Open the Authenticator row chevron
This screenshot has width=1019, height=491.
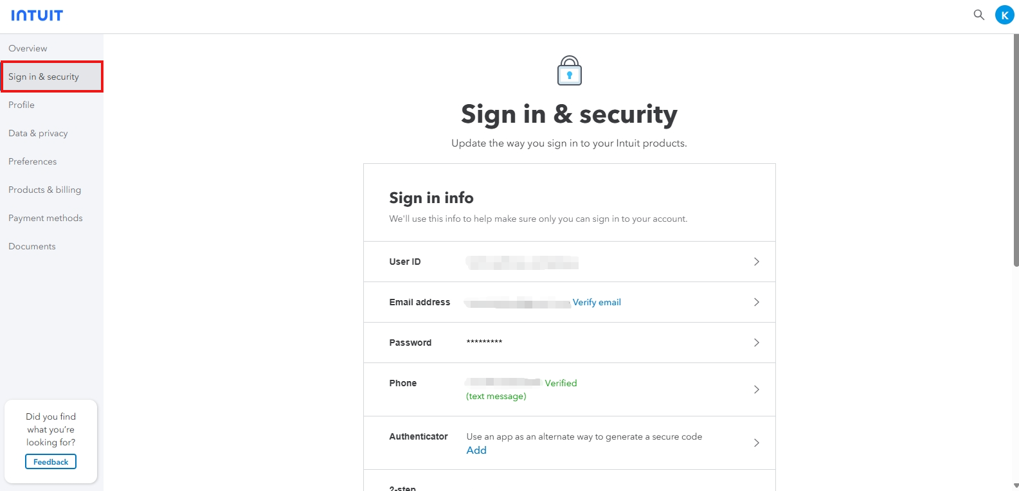point(757,443)
